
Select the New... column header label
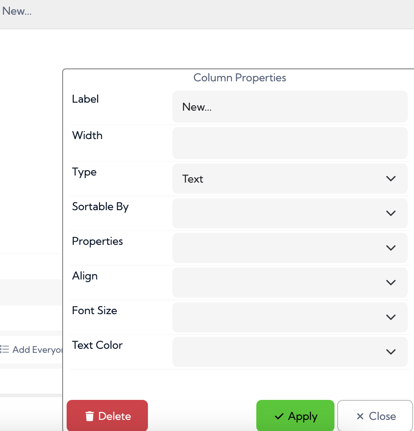click(x=17, y=11)
